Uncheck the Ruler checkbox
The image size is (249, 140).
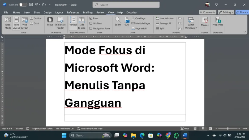[91, 18]
